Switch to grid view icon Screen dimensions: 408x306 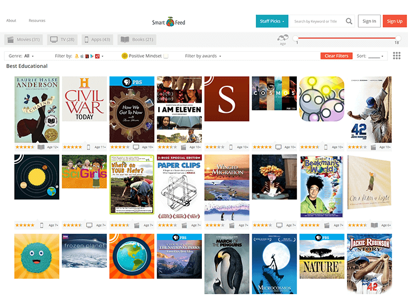(397, 56)
